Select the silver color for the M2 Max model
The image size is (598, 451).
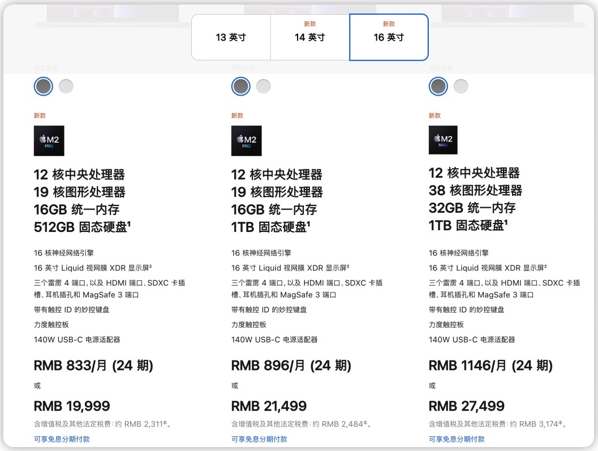(461, 86)
